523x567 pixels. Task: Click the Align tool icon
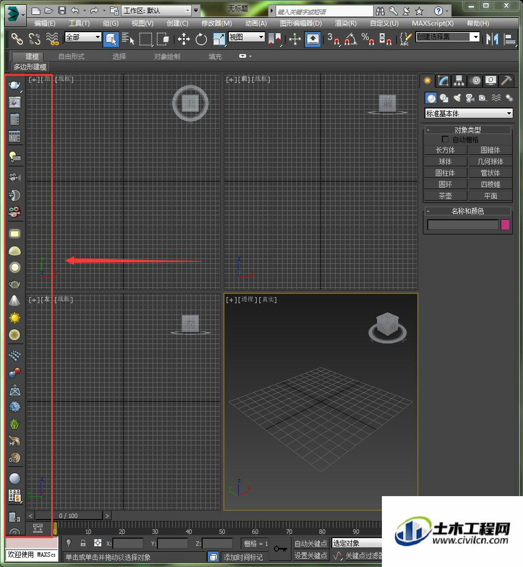509,38
